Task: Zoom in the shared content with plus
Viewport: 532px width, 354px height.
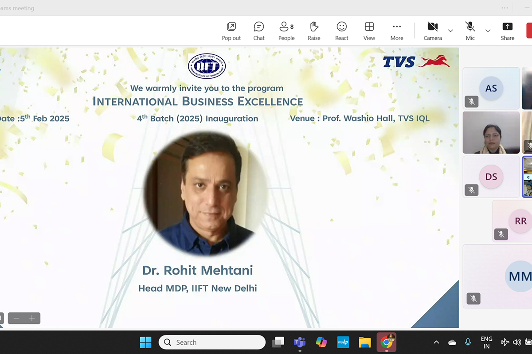Action: [x=32, y=318]
